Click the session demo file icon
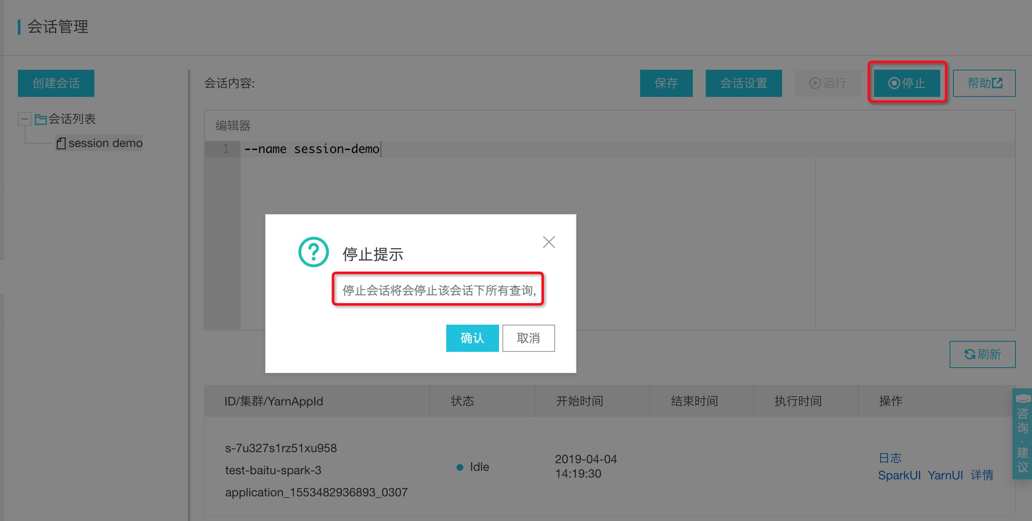The height and width of the screenshot is (521, 1032). 61,143
